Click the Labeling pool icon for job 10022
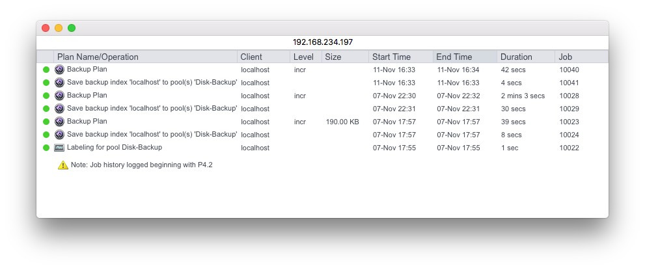Screen dimensions: 645x270 pos(59,148)
